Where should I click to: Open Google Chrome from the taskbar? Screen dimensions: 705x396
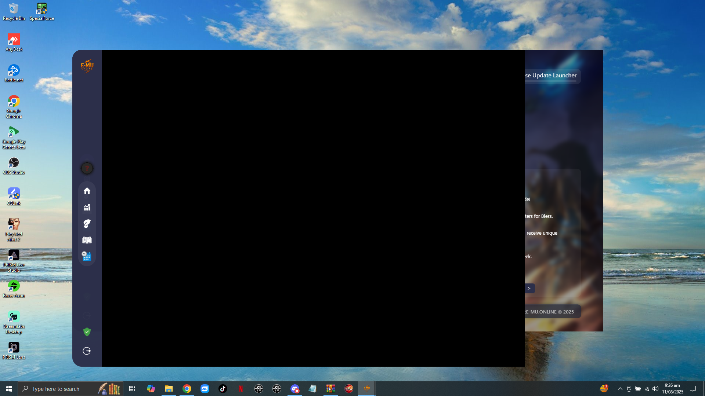(187, 389)
